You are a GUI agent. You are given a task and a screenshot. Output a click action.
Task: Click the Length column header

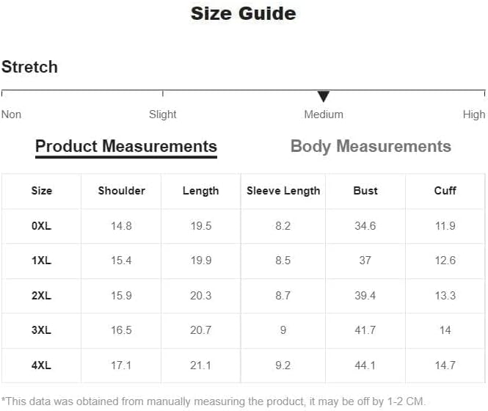201,191
